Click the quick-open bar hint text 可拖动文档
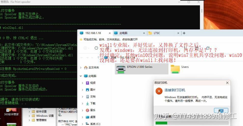 110,39
